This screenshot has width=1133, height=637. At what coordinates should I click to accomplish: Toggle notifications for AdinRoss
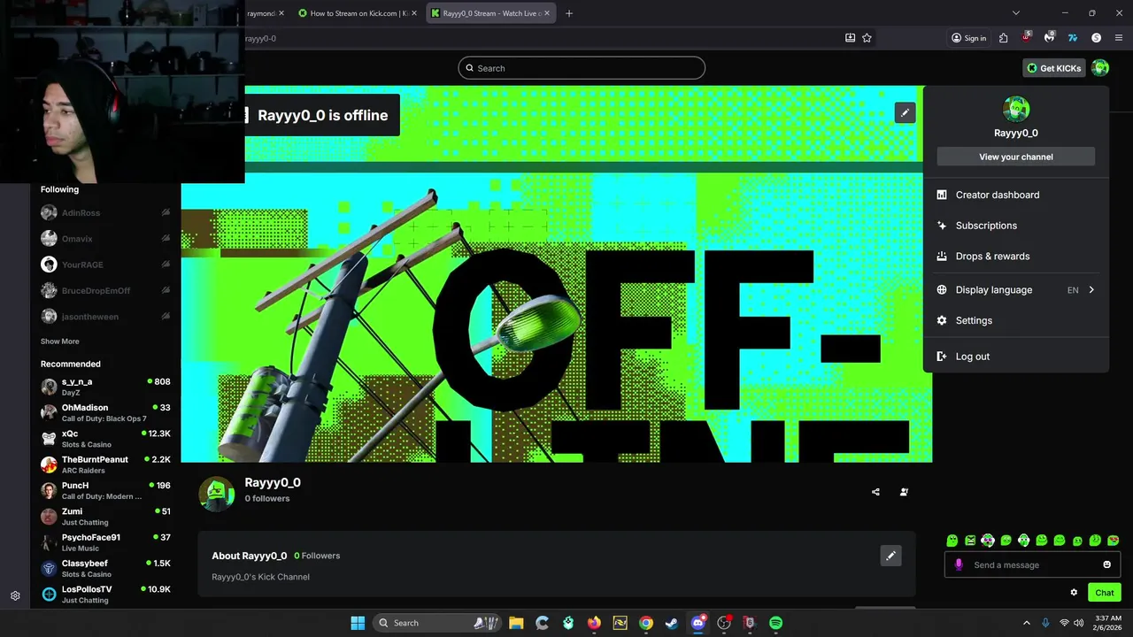tap(166, 212)
